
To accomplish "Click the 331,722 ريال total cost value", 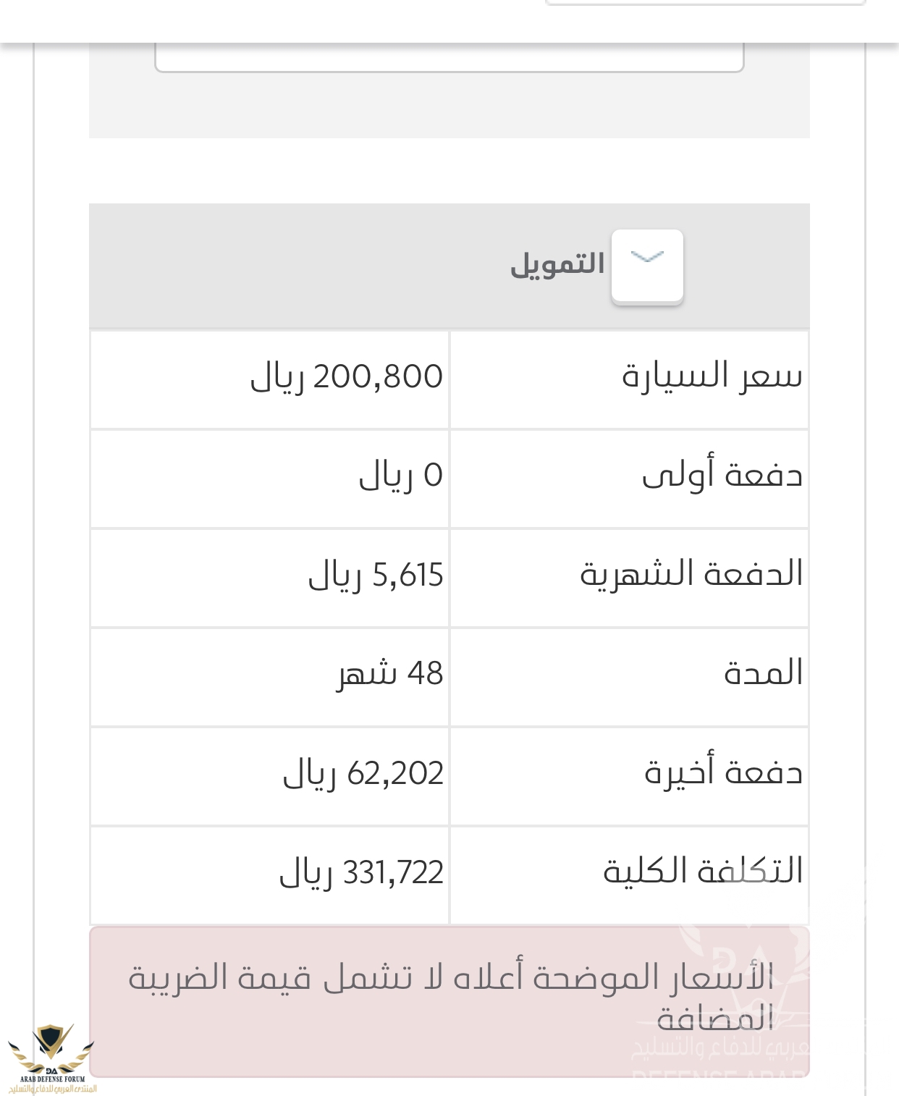I will [361, 873].
